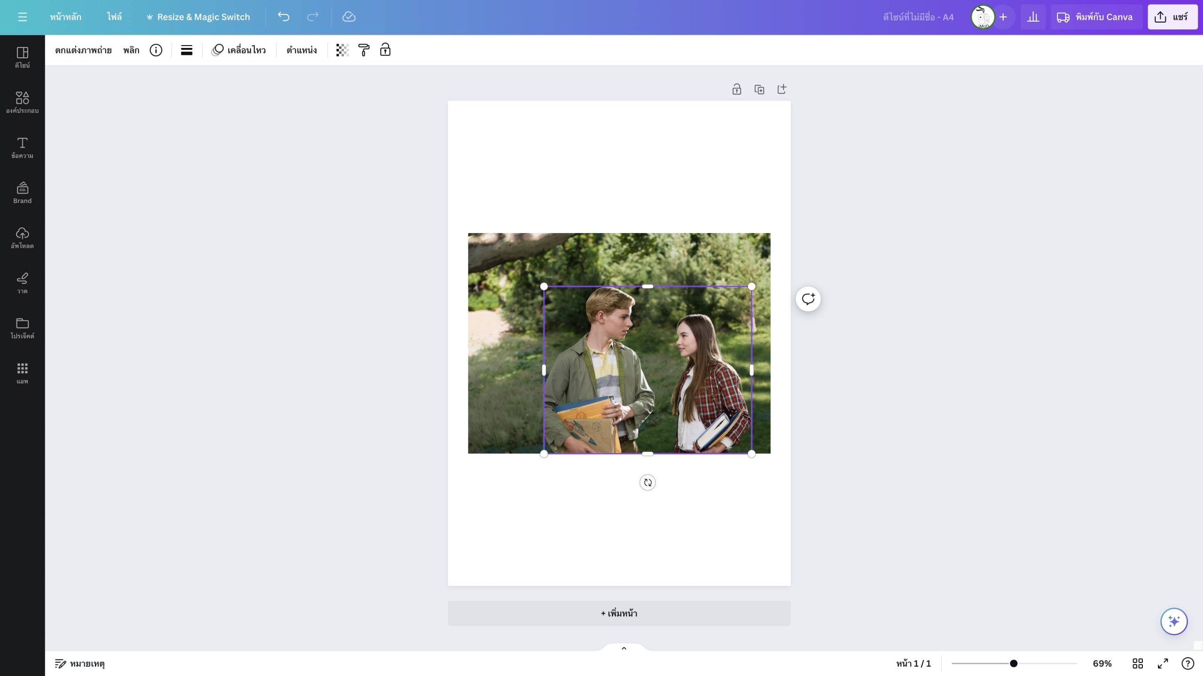Screen dimensions: 1203x676
Task: Open Resize & Magic Switch menu
Action: click(x=198, y=17)
